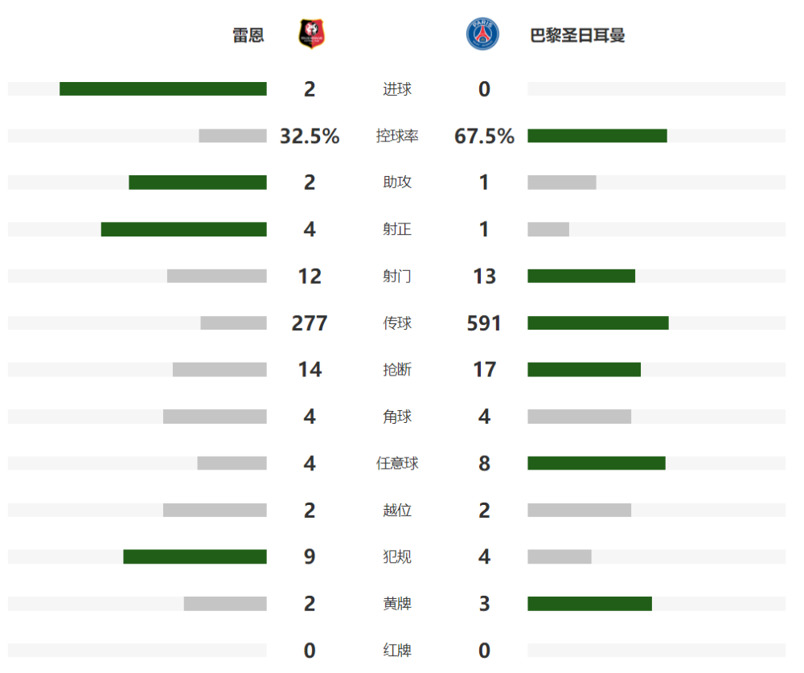Open the 巴黎圣日耳曼 team name link
804x673 pixels.
pyautogui.click(x=577, y=35)
